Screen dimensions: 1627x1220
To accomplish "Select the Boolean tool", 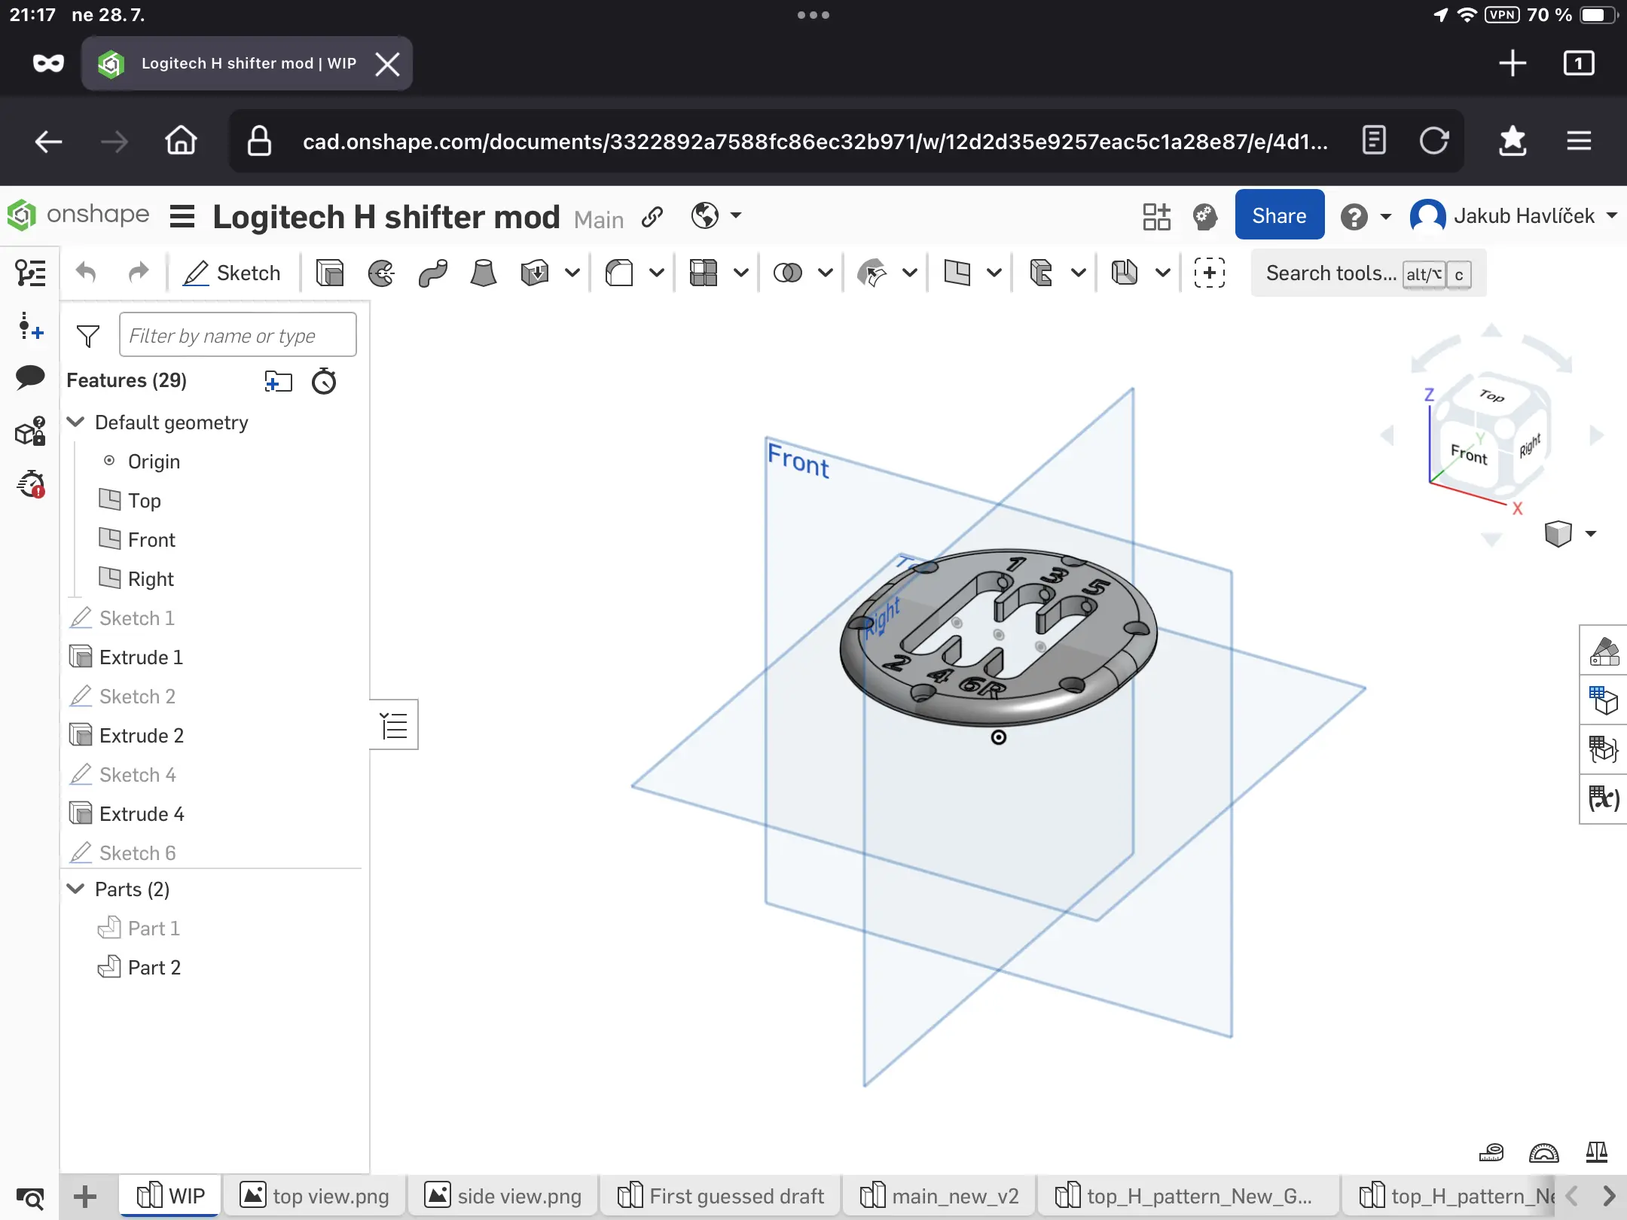I will click(x=788, y=273).
